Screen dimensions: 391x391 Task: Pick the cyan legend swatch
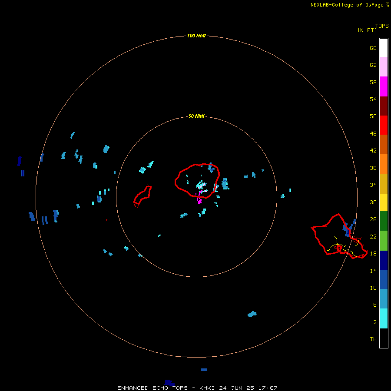coord(384,318)
